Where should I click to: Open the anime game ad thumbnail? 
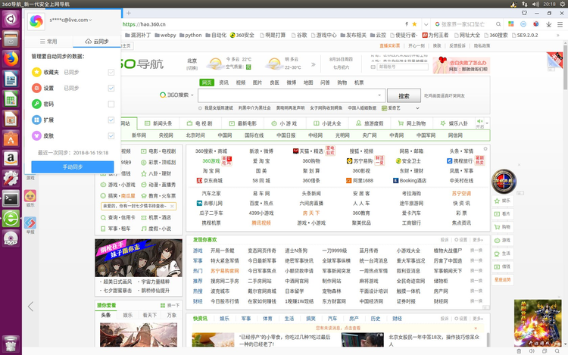click(x=139, y=258)
